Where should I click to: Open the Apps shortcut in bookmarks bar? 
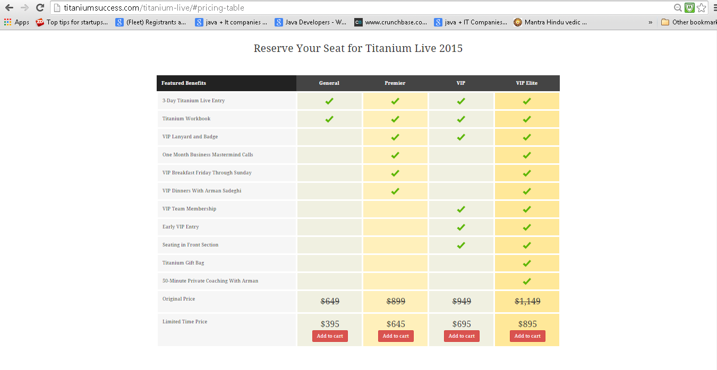click(x=16, y=22)
